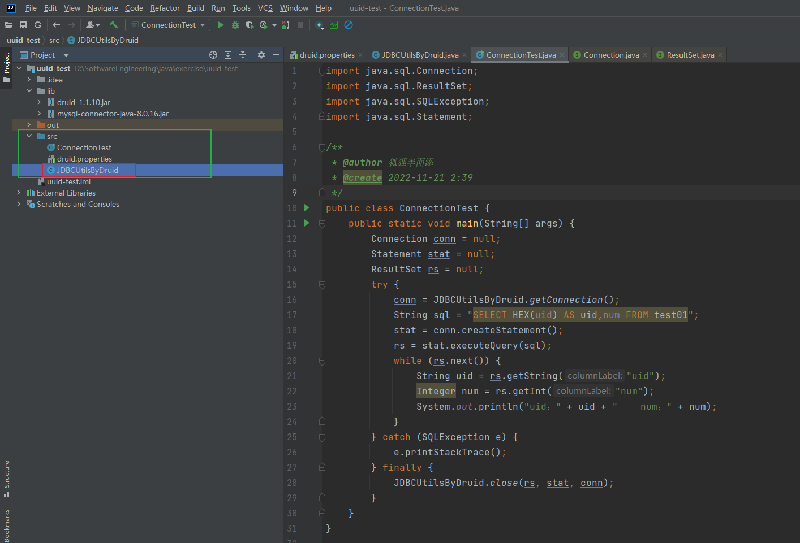Screen dimensions: 800x543
Task: Close the druid.properties tab
Action: (360, 55)
